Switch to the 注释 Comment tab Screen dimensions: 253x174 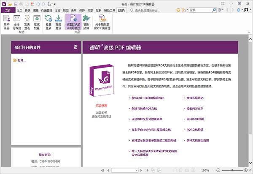pyautogui.click(x=57, y=10)
